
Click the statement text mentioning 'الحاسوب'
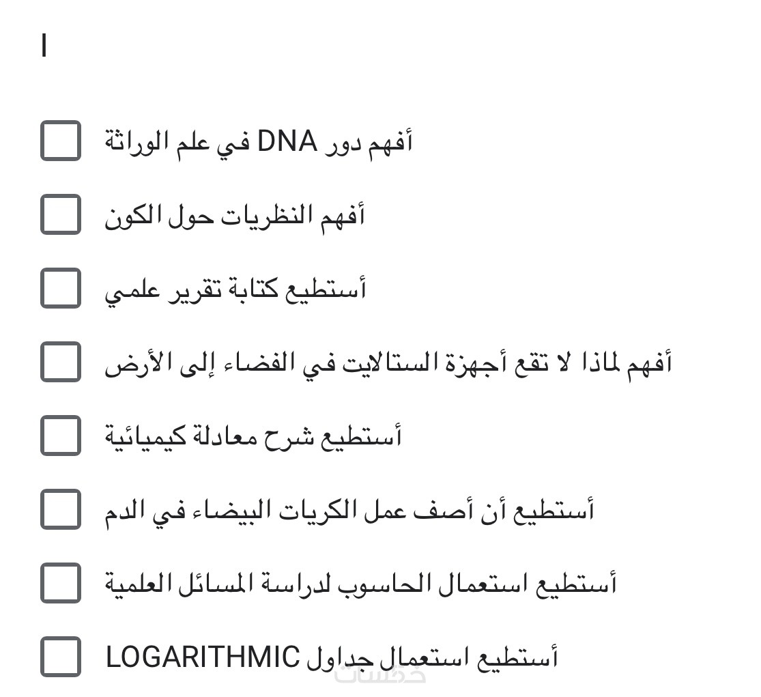[360, 584]
